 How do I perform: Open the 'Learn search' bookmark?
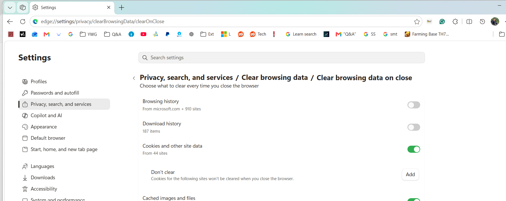[x=301, y=34]
